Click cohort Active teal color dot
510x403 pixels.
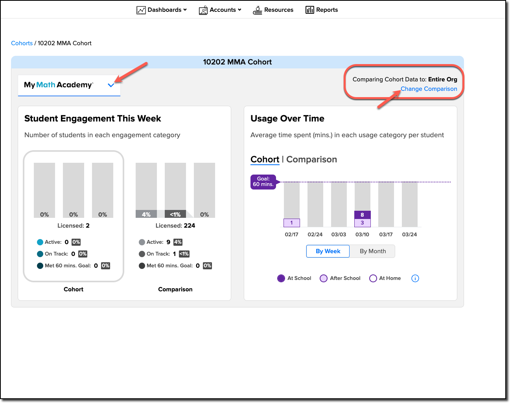point(40,242)
